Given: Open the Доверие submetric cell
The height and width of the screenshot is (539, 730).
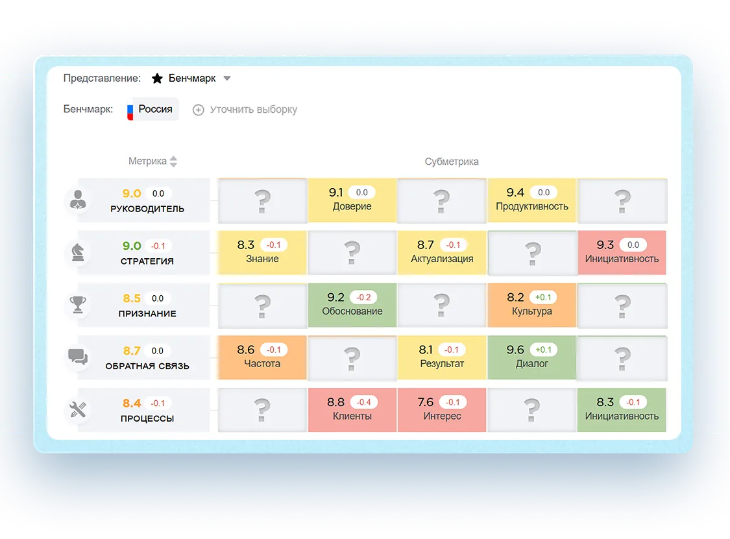Looking at the screenshot, I should click(352, 200).
